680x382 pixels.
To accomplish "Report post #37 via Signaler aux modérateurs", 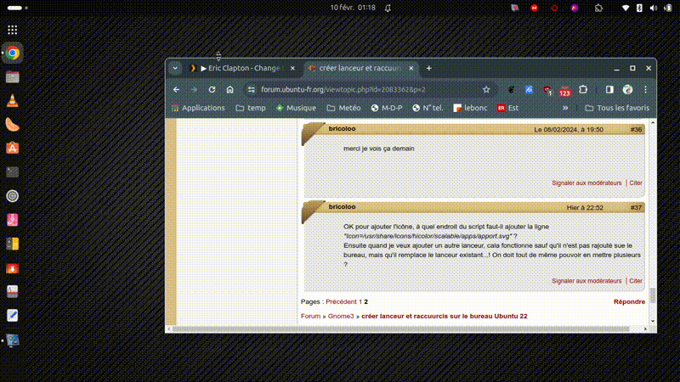I will pyautogui.click(x=586, y=281).
